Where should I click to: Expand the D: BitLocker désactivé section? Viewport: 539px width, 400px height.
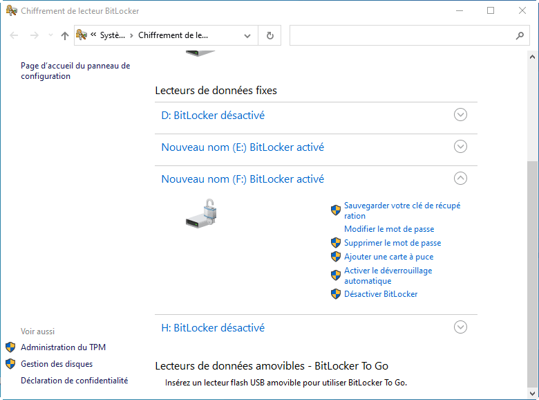pos(460,115)
